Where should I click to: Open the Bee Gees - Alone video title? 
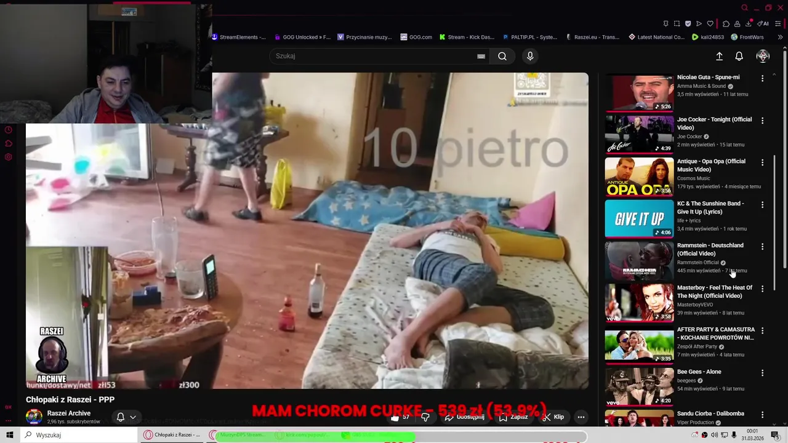[x=699, y=372]
